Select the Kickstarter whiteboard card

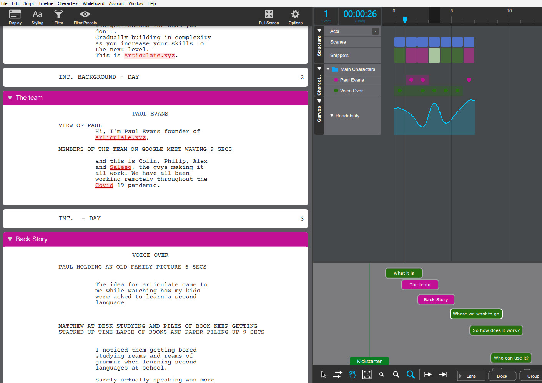(369, 361)
